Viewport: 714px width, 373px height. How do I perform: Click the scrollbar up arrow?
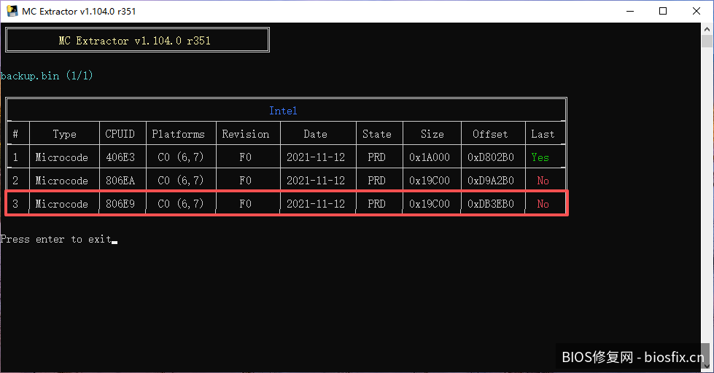pos(707,29)
